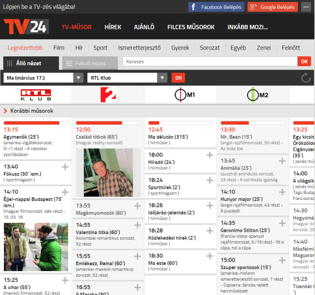Add Szuper sportosok 15:00 with plus

[282, 260]
